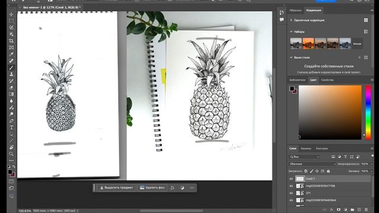Image resolution: width=379 pixels, height=213 pixels.
Task: Select the Move tool
Action: [11, 14]
